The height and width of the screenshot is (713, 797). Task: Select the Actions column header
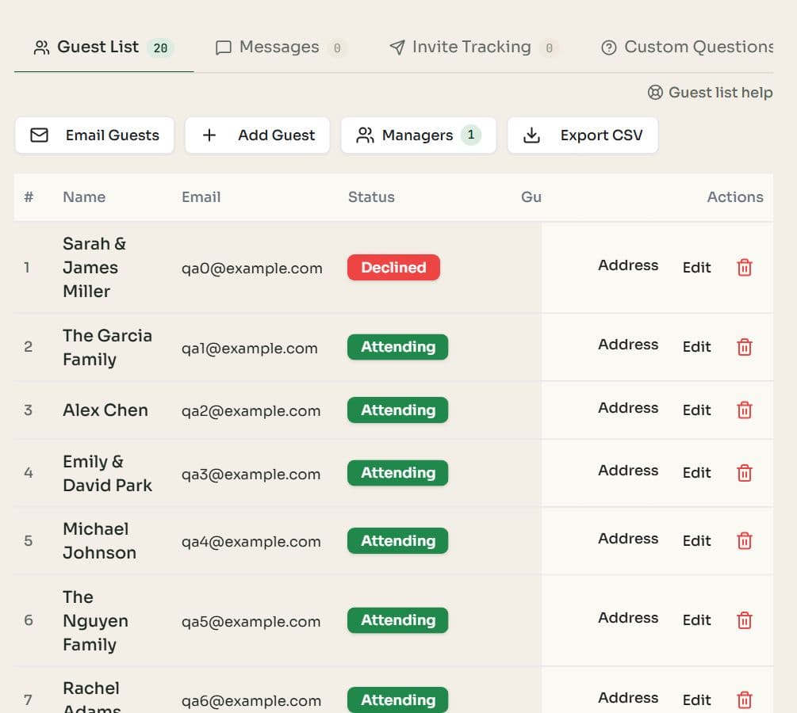tap(735, 197)
